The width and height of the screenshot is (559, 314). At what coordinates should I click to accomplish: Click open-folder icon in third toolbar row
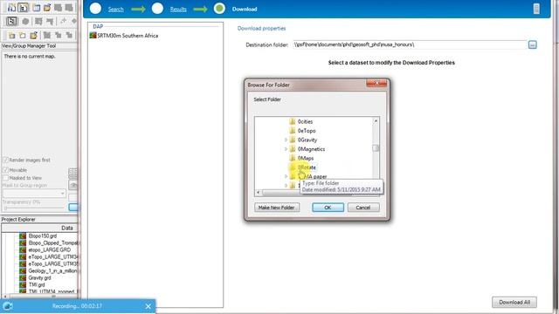33,35
